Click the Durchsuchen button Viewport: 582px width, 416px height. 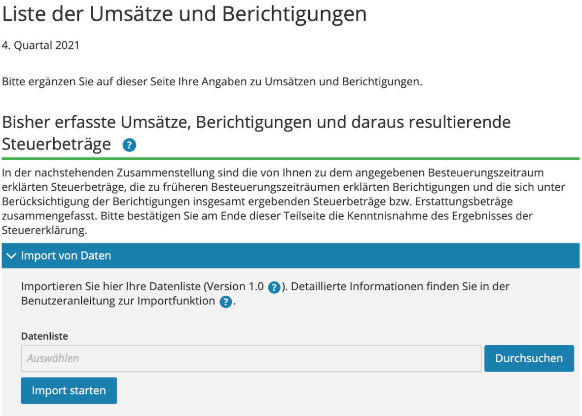click(529, 358)
